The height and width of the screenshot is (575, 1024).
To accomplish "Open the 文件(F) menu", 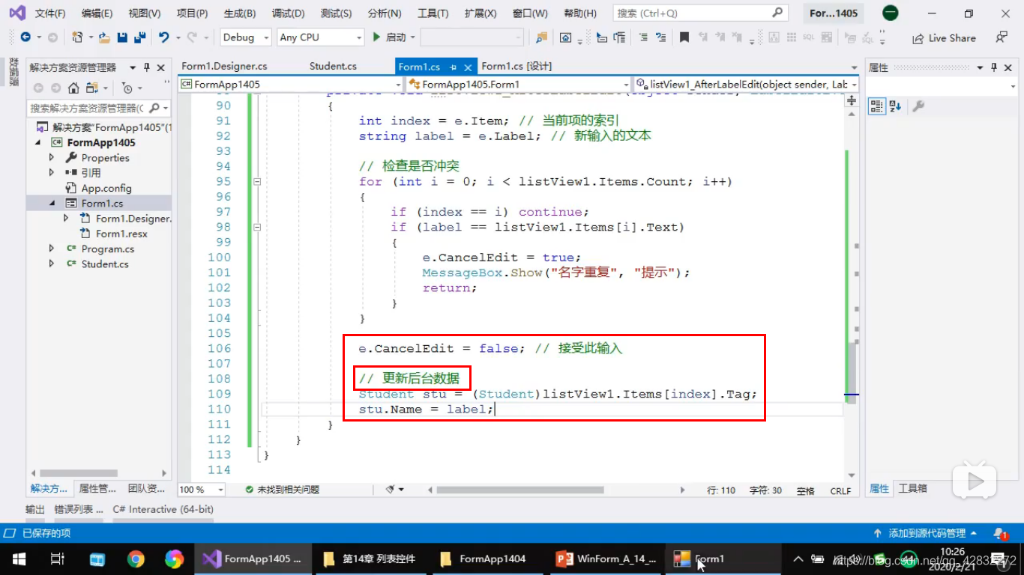I will pyautogui.click(x=50, y=13).
